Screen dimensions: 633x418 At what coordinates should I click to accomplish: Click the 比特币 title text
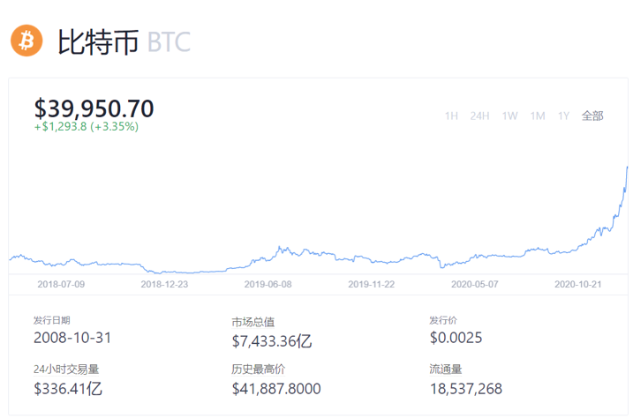(98, 42)
